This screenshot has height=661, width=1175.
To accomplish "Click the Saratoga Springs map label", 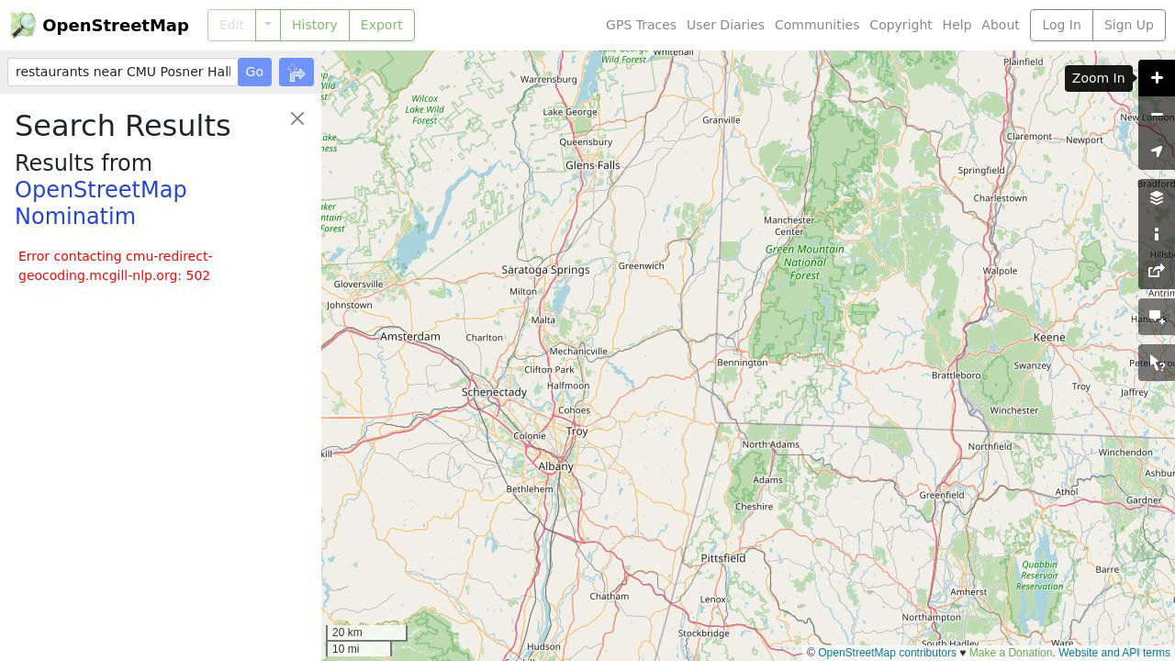I will coord(545,270).
